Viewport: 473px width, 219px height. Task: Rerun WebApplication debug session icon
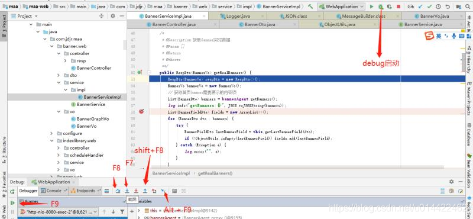12,192
